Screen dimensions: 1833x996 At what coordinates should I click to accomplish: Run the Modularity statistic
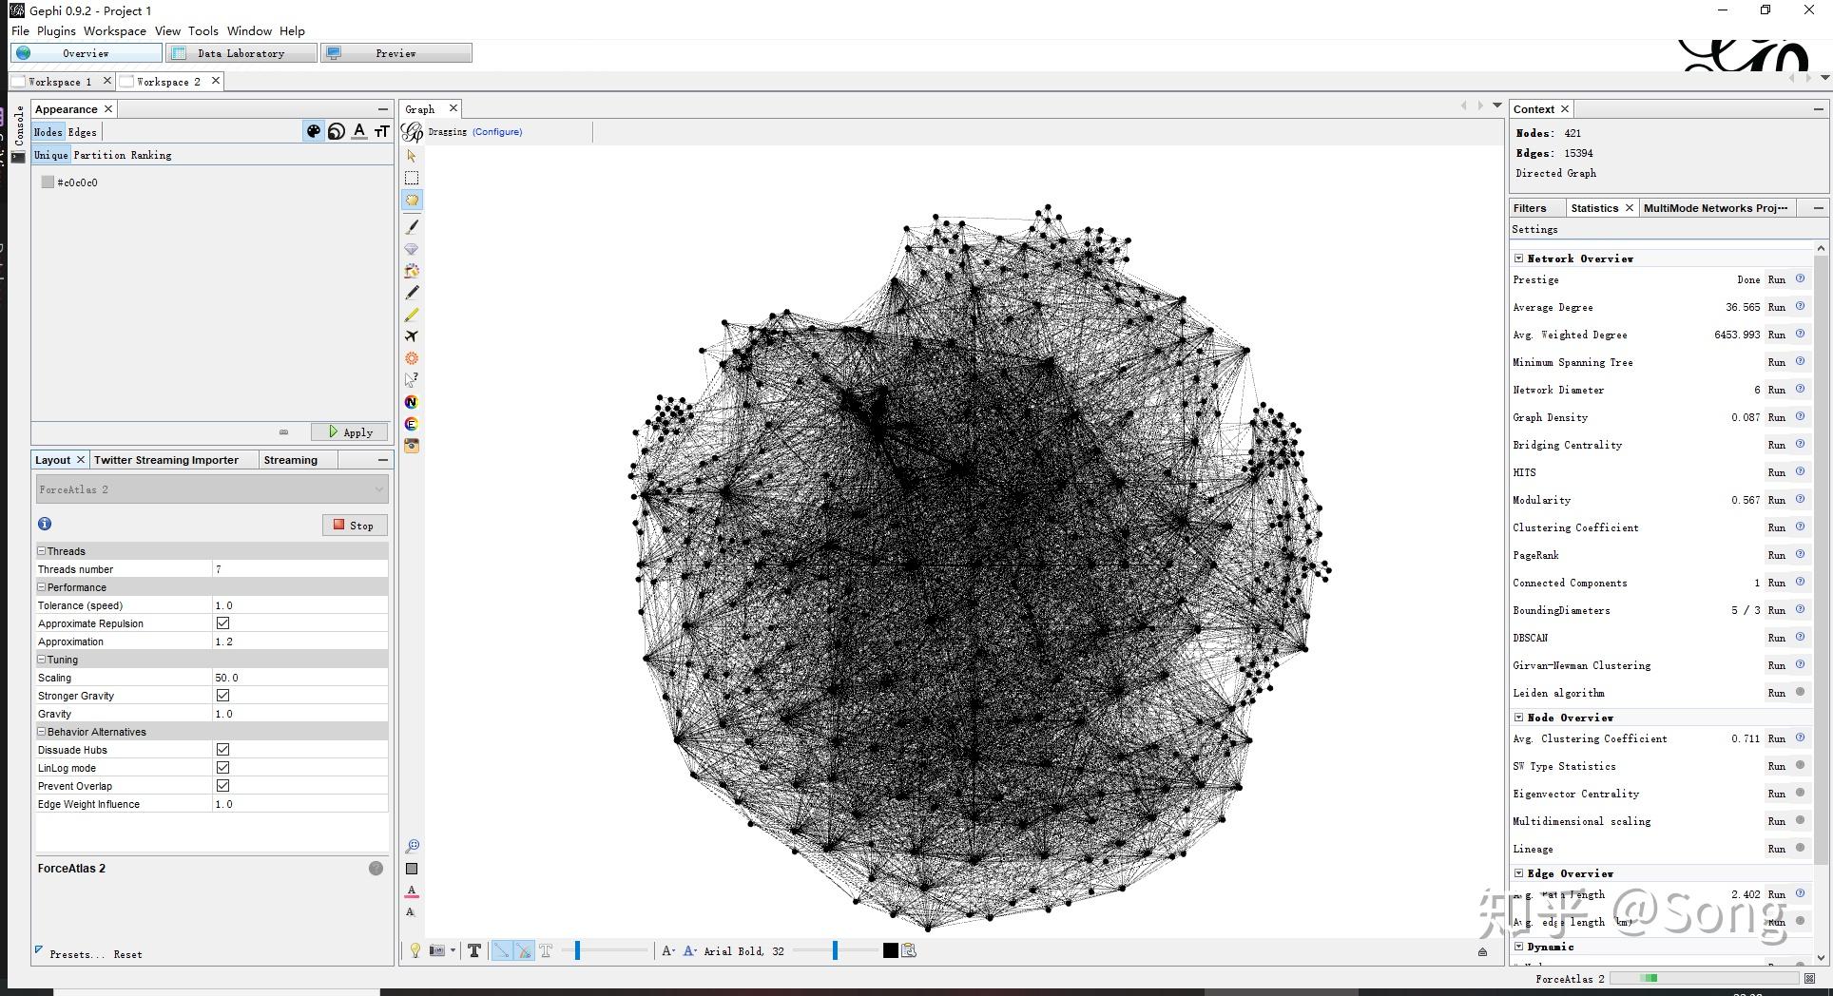pos(1777,500)
